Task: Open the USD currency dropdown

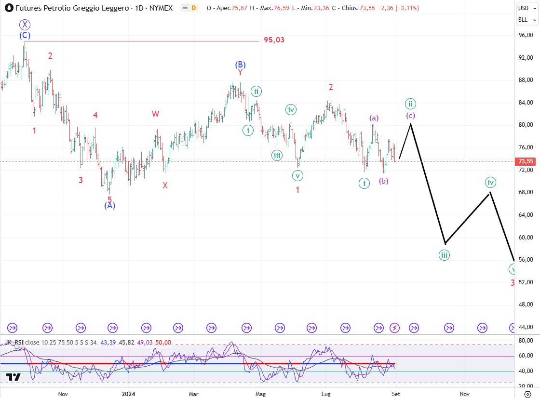Action: (x=527, y=8)
